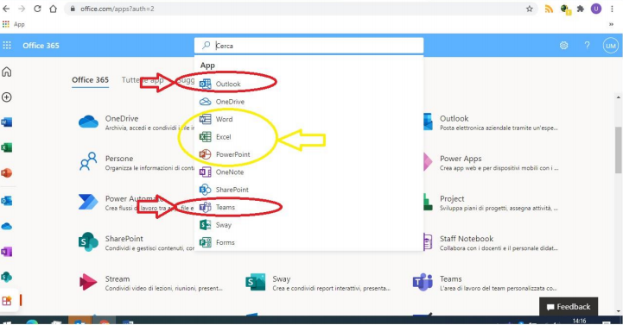Open the settings gear in Office header
Image resolution: width=623 pixels, height=325 pixels.
(563, 46)
